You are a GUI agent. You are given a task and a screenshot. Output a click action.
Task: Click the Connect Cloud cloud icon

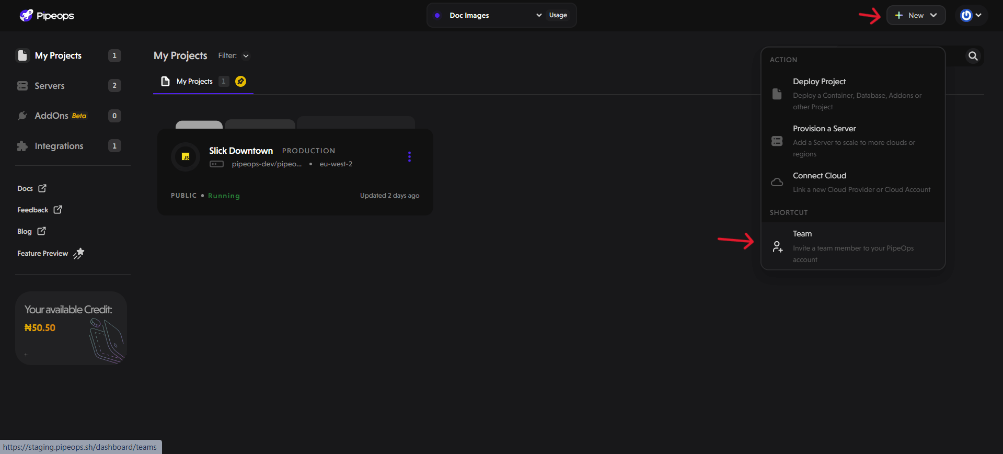coord(777,182)
